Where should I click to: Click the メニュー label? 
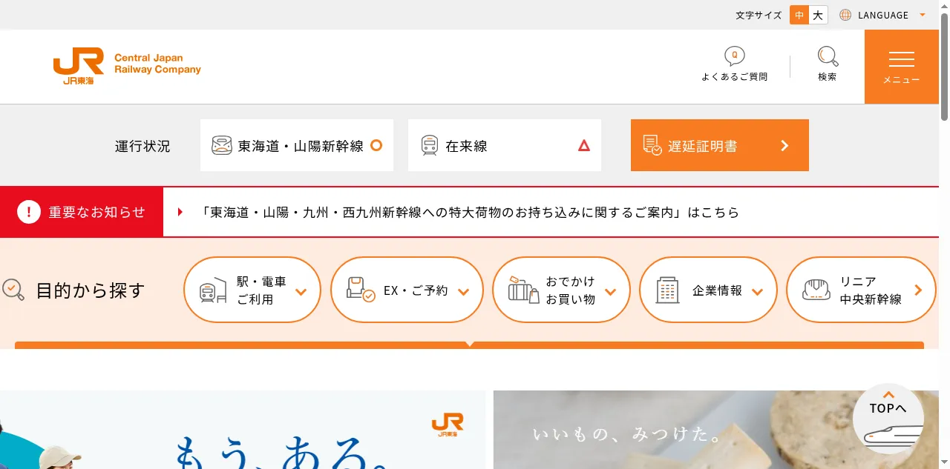click(902, 79)
